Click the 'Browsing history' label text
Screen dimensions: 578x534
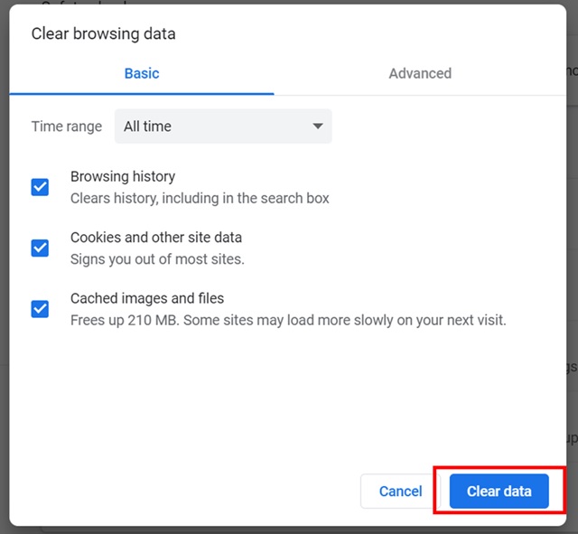(x=123, y=177)
